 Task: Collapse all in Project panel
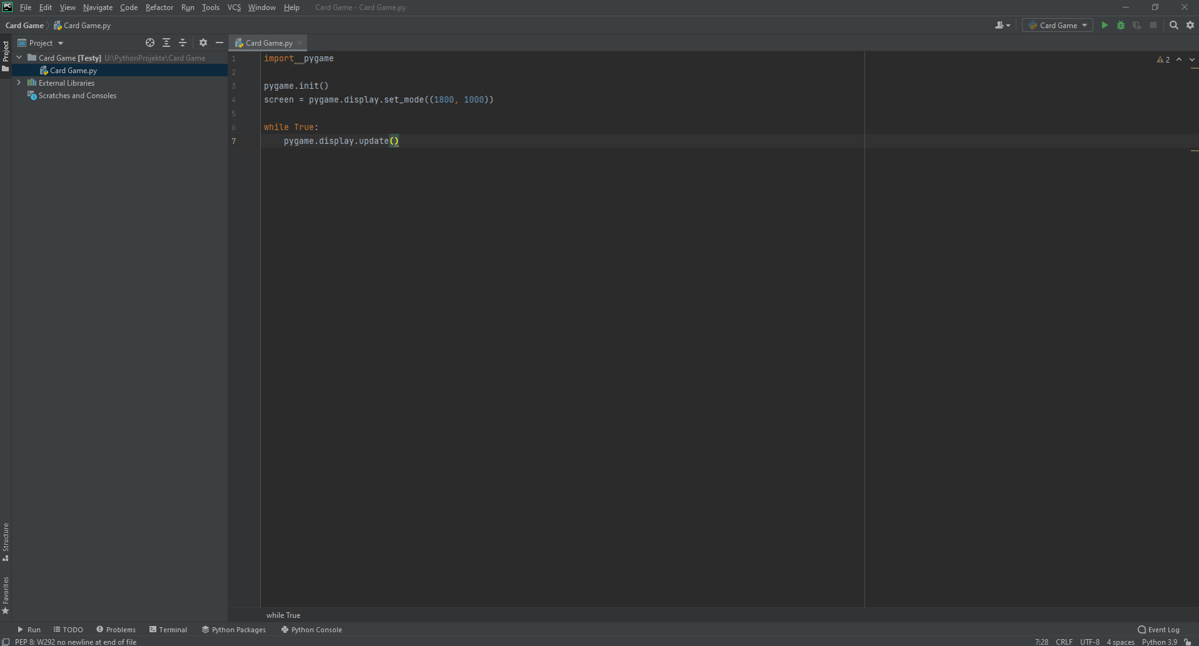click(183, 43)
